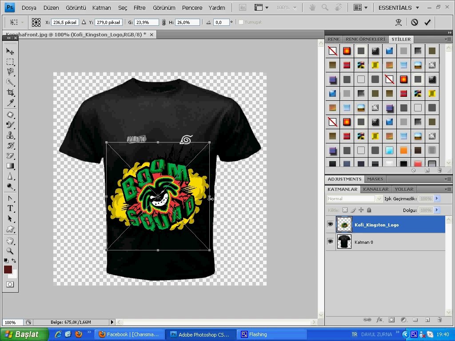Switch to the RENK ÖRNEKLERİ tab
The width and height of the screenshot is (455, 341).
pos(366,39)
